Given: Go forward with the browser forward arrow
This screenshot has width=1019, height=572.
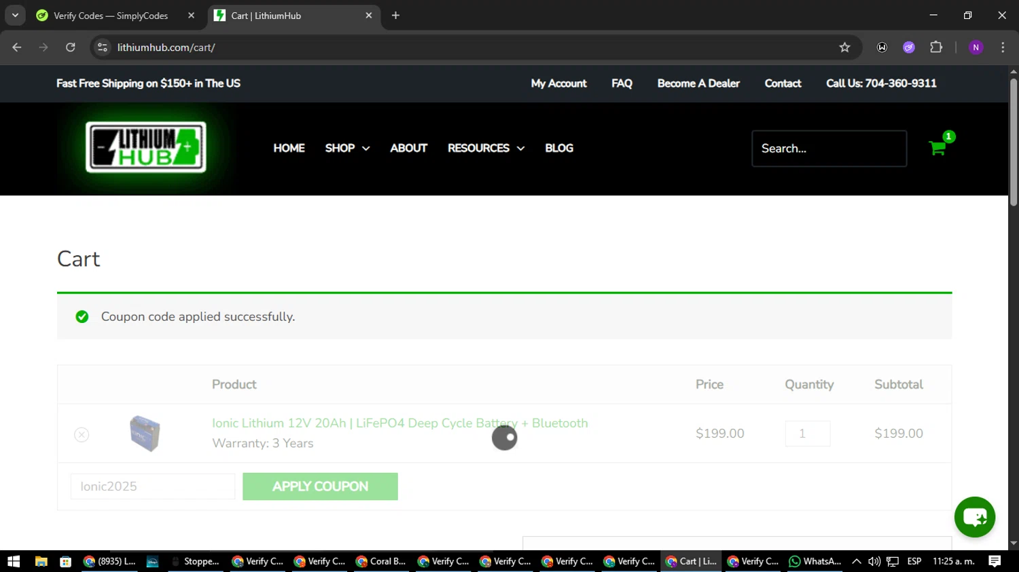Looking at the screenshot, I should pyautogui.click(x=43, y=47).
